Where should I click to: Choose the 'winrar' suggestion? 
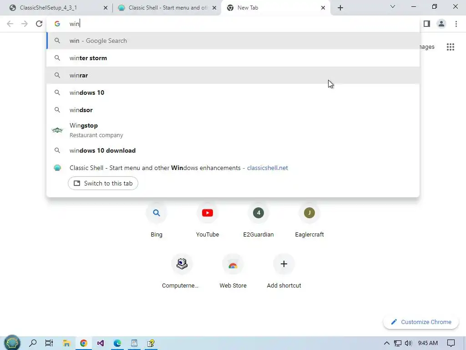233,75
